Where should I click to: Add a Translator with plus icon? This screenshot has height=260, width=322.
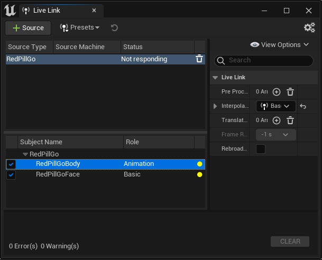coord(276,120)
